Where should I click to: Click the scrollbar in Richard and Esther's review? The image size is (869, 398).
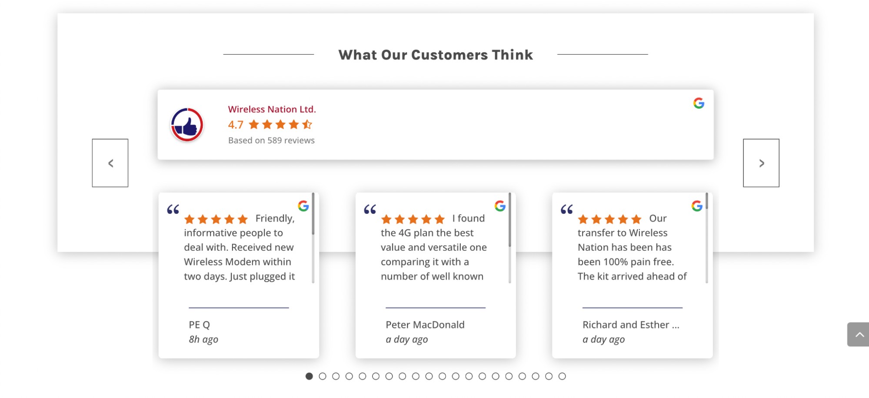(x=707, y=238)
